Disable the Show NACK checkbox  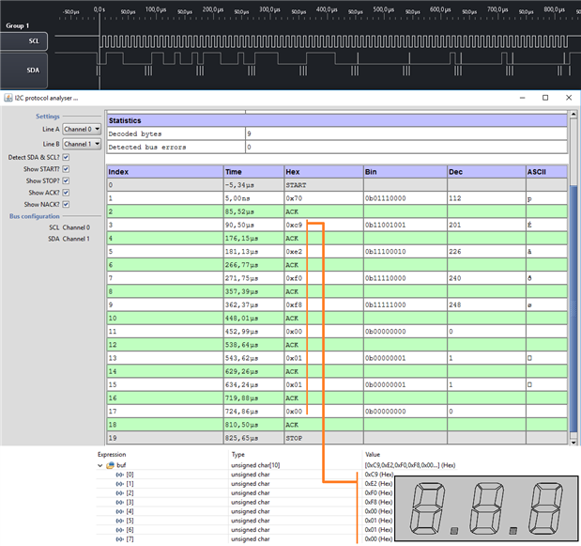66,204
